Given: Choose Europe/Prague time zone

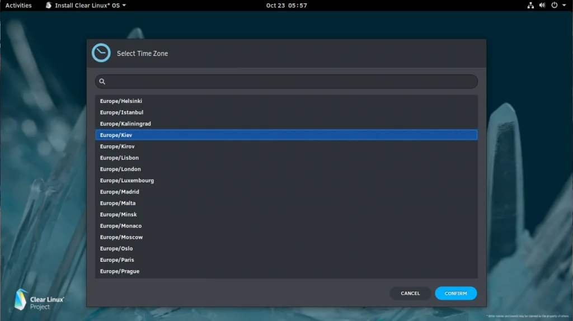Looking at the screenshot, I should pos(286,271).
